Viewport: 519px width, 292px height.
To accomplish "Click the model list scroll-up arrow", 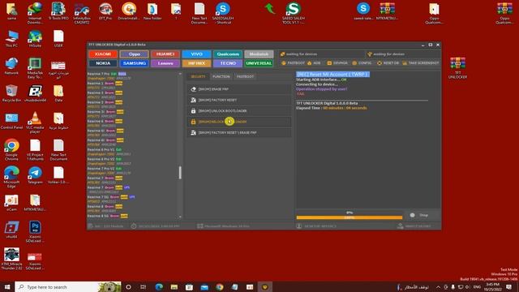I will pos(180,74).
